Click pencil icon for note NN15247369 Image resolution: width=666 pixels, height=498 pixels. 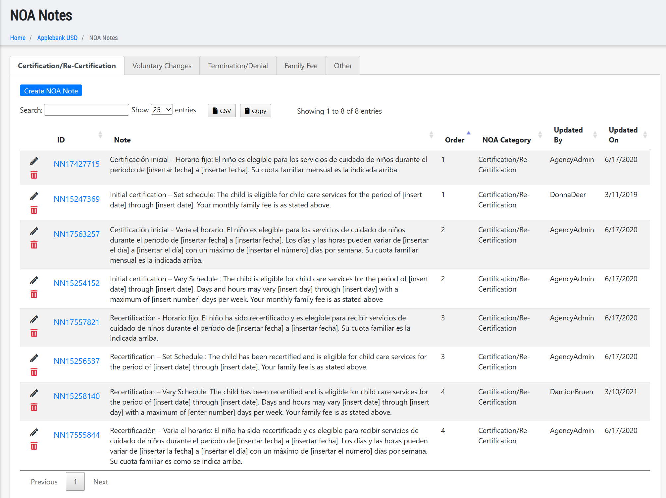(34, 196)
